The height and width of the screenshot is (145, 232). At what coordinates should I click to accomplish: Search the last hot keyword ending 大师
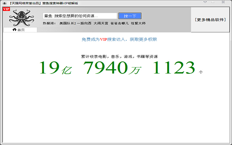[138, 23]
